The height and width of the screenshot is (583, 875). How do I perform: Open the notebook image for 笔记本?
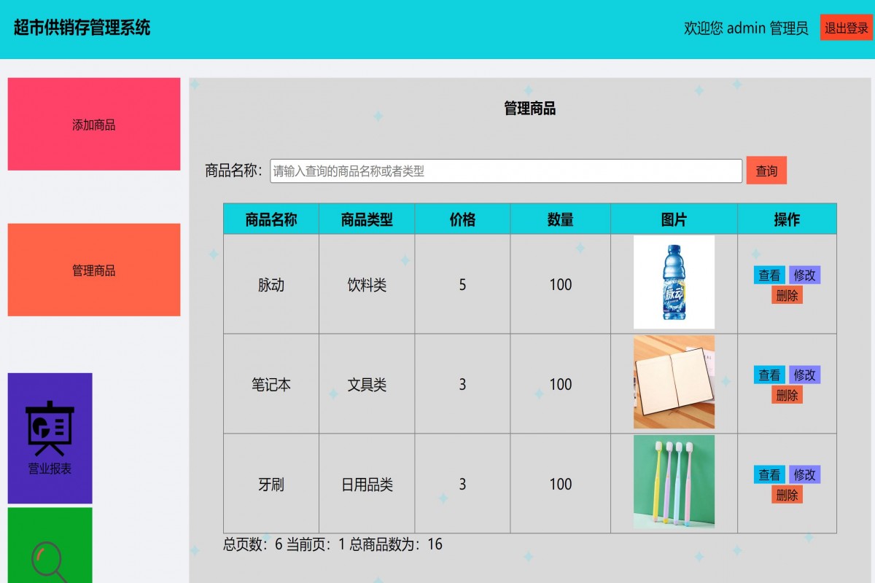point(673,384)
